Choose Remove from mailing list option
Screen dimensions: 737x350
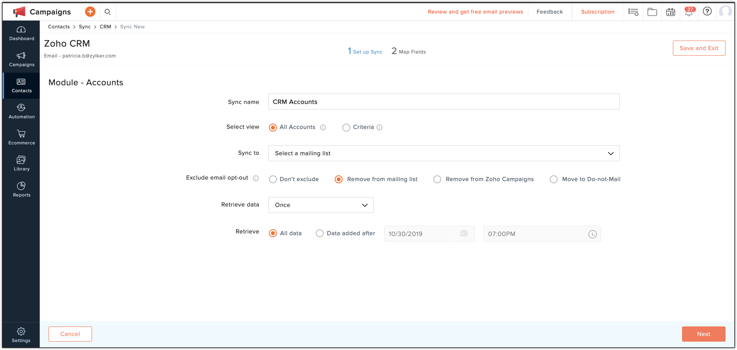coord(338,179)
